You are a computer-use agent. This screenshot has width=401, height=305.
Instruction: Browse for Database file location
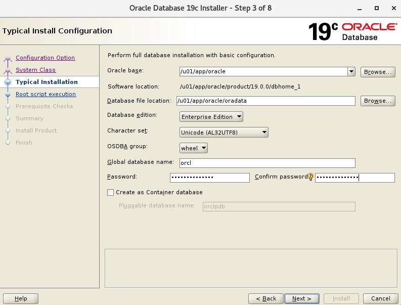pyautogui.click(x=378, y=101)
